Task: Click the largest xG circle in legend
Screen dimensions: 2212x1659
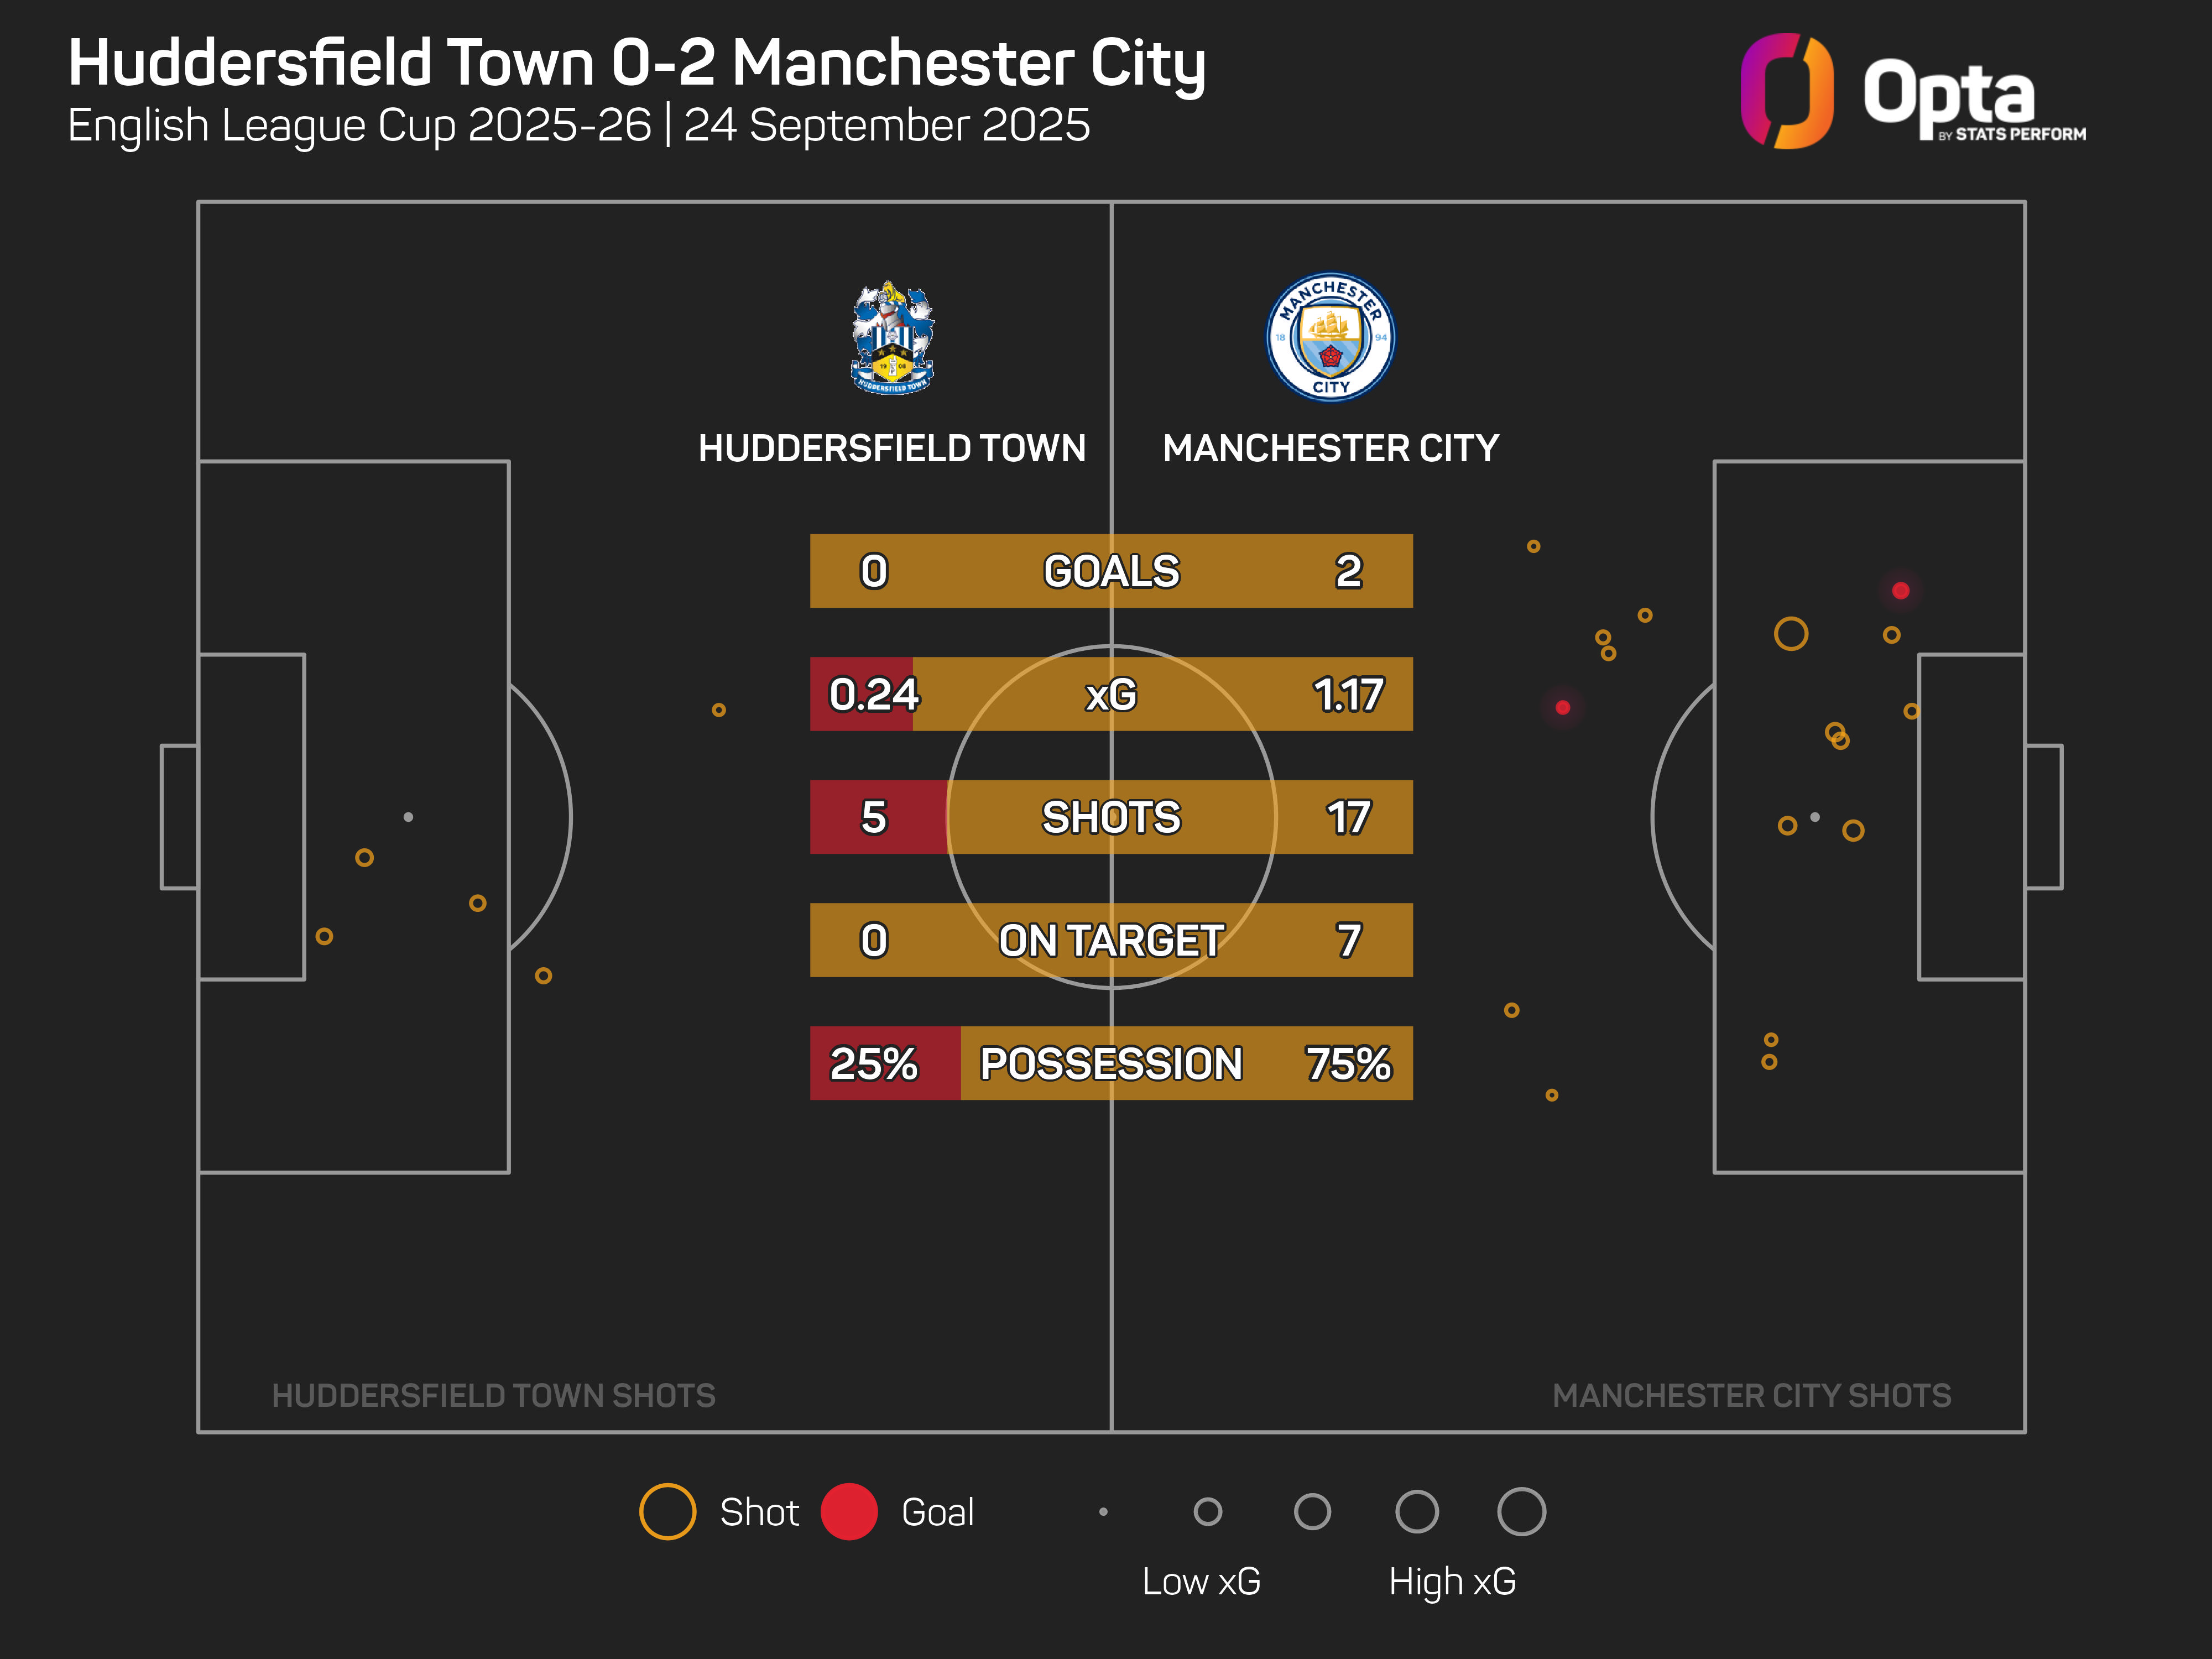Action: click(x=1521, y=1511)
